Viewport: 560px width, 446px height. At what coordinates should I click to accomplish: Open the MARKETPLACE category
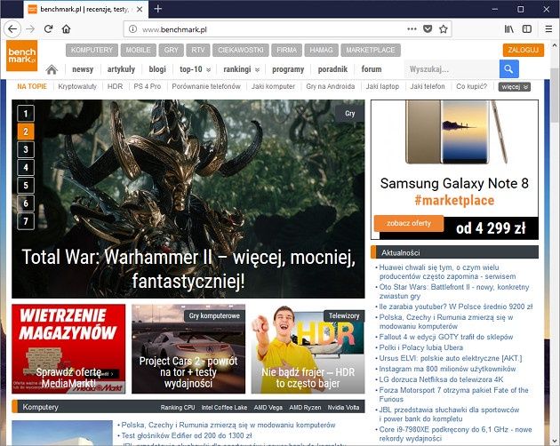click(x=371, y=50)
